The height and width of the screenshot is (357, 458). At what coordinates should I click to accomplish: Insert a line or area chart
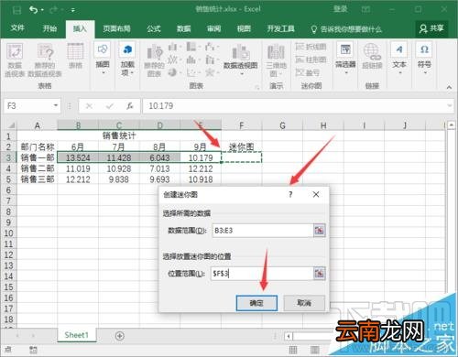click(x=174, y=59)
